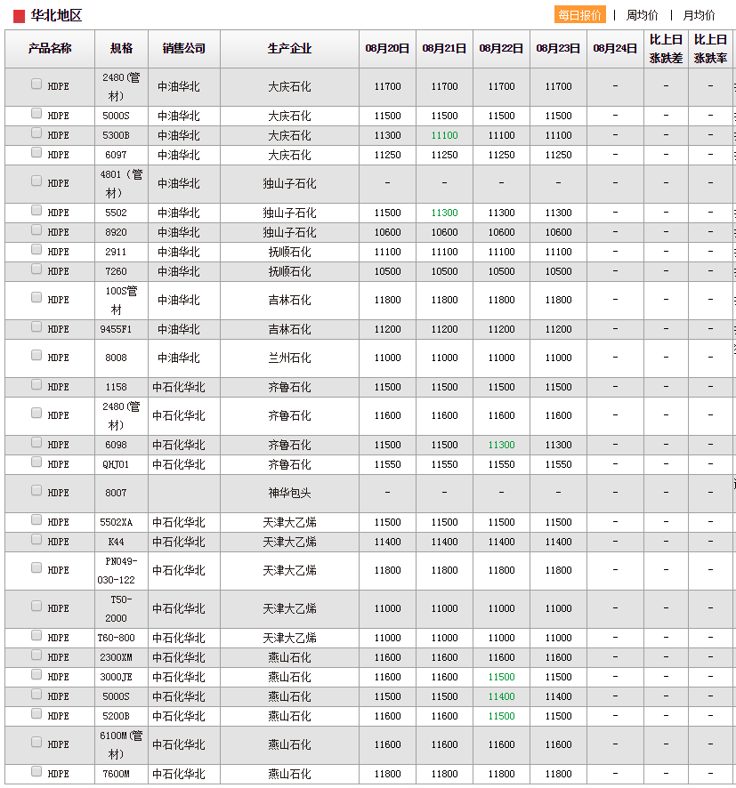Tick the checkbox for HDPE 8920 row
Image resolution: width=736 pixels, height=788 pixels.
pyautogui.click(x=36, y=229)
